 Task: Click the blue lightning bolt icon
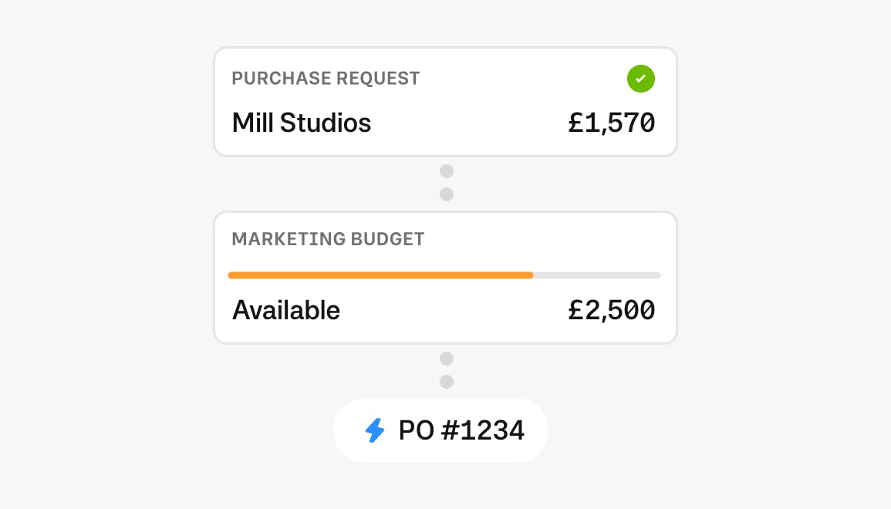pos(375,430)
